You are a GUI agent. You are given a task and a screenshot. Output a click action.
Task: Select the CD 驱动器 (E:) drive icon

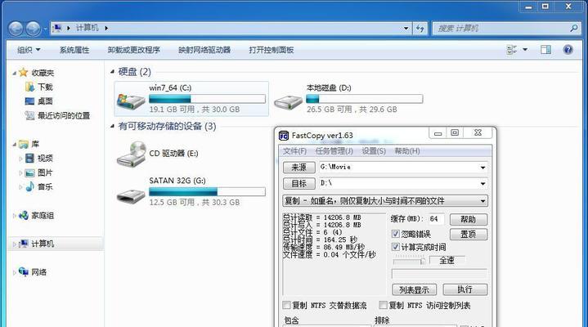click(131, 155)
